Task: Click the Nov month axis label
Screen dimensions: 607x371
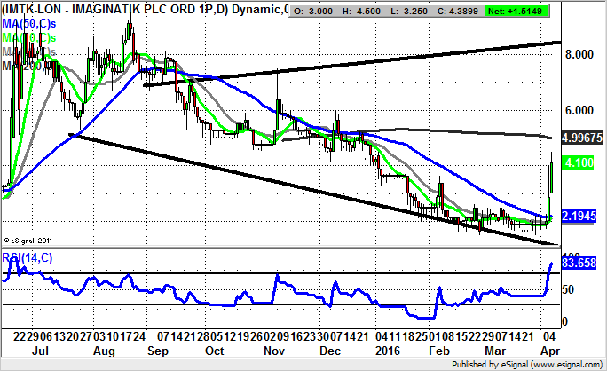Action: (272, 351)
